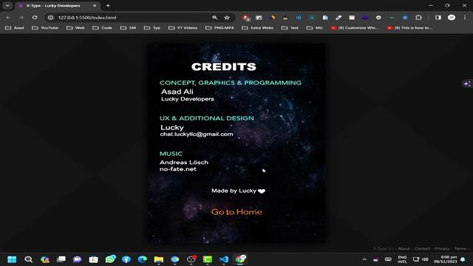View site information icon
Screen dimensions: 473x266
click(51, 18)
